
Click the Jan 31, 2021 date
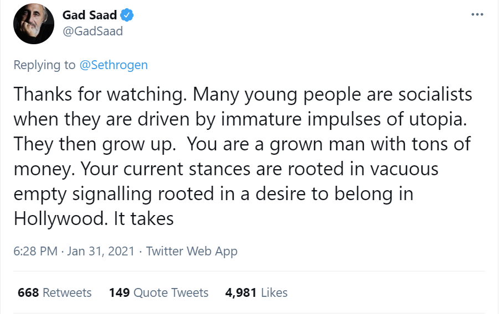pos(101,251)
